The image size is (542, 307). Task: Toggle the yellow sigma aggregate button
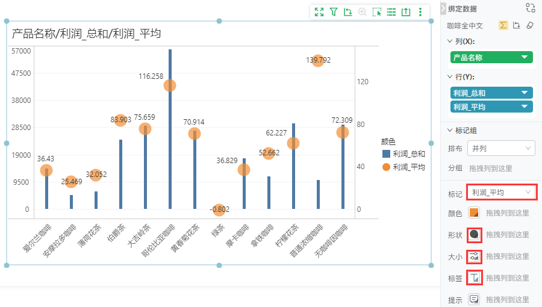(503, 25)
